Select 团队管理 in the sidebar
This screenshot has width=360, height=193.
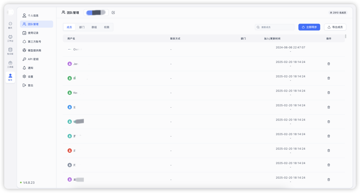click(36, 24)
